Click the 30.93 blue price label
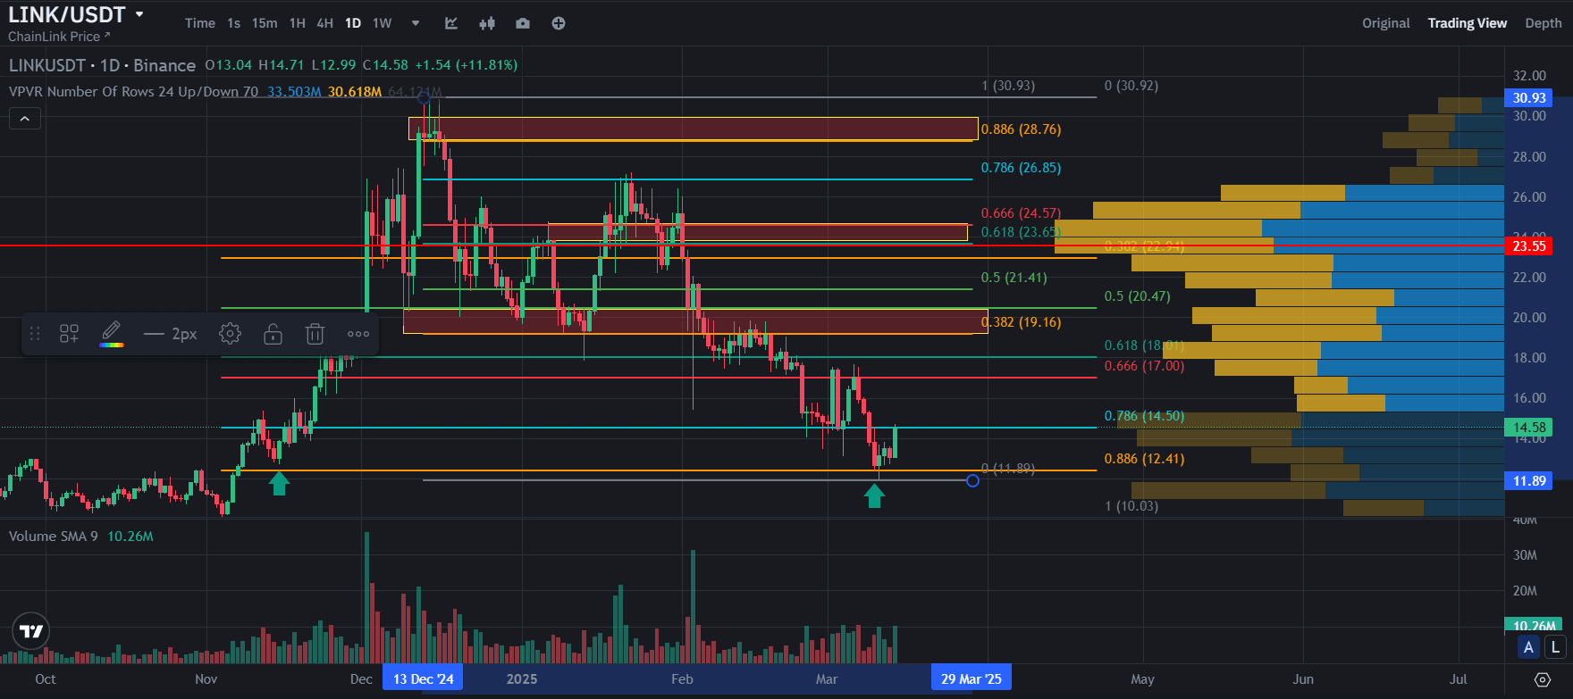Viewport: 1573px width, 699px height. click(x=1529, y=97)
